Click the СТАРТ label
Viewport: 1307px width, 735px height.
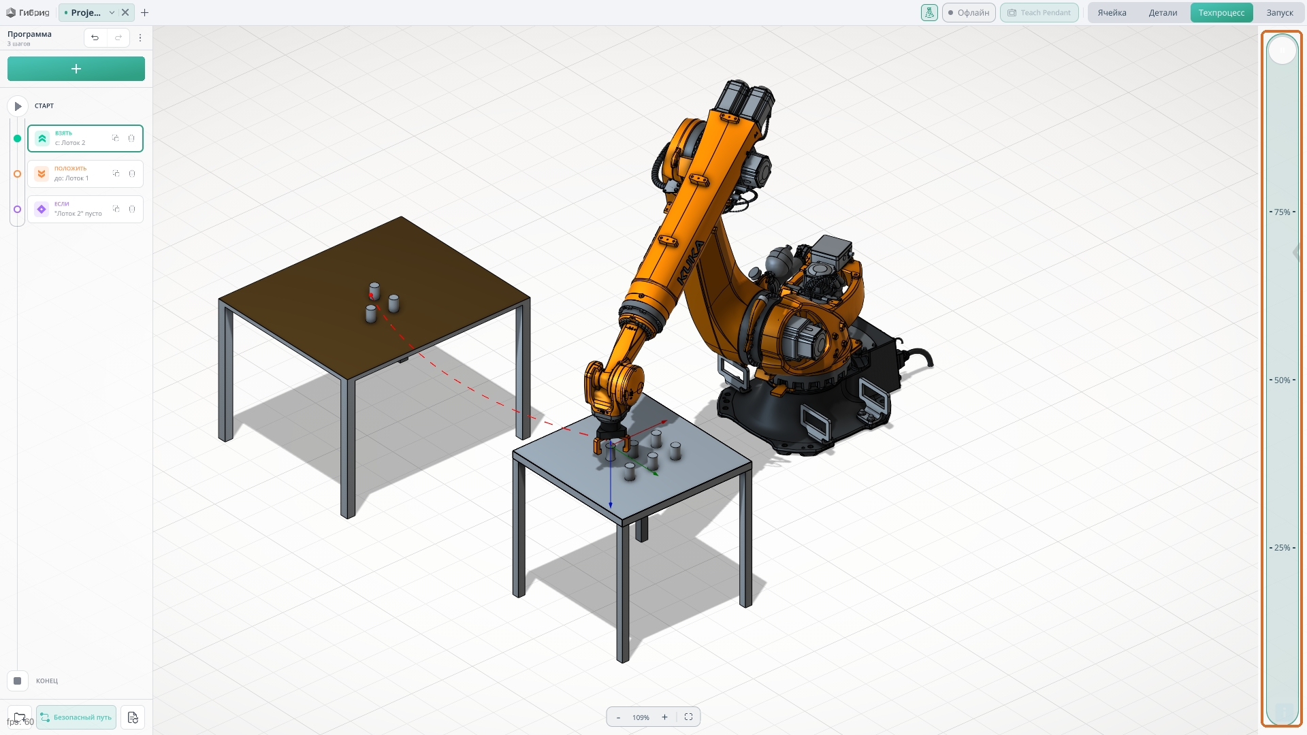pyautogui.click(x=44, y=106)
